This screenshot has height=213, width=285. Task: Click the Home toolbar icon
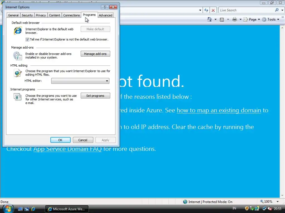210,19
